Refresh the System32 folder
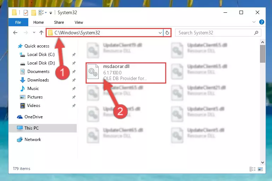272x181 pixels. pos(167,33)
